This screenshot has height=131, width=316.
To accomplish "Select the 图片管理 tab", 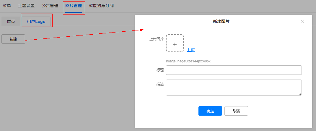I will pyautogui.click(x=74, y=6).
